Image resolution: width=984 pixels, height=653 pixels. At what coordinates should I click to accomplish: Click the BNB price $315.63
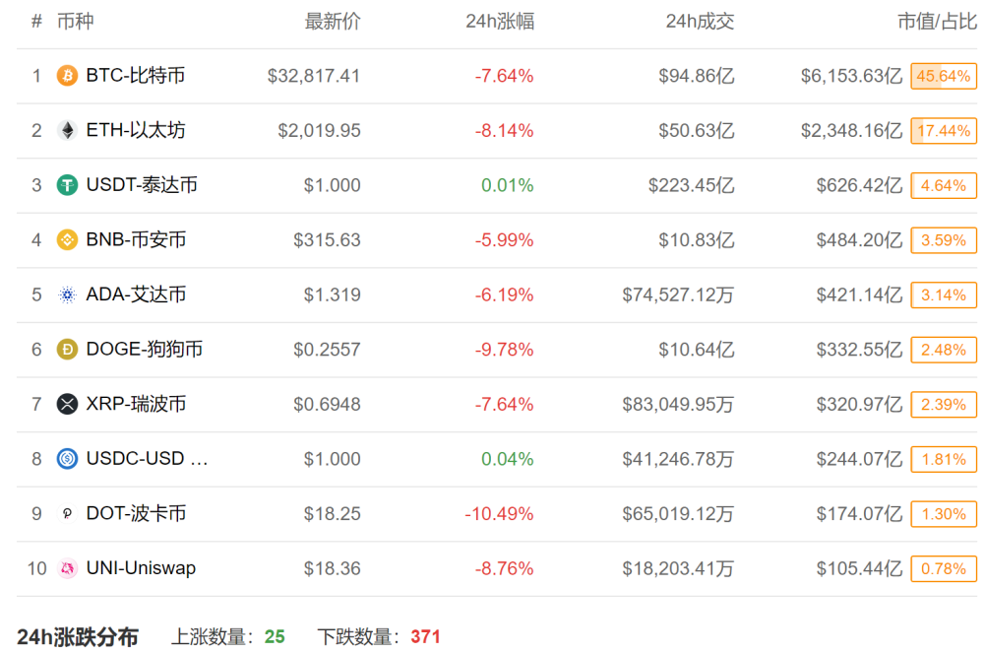point(327,240)
